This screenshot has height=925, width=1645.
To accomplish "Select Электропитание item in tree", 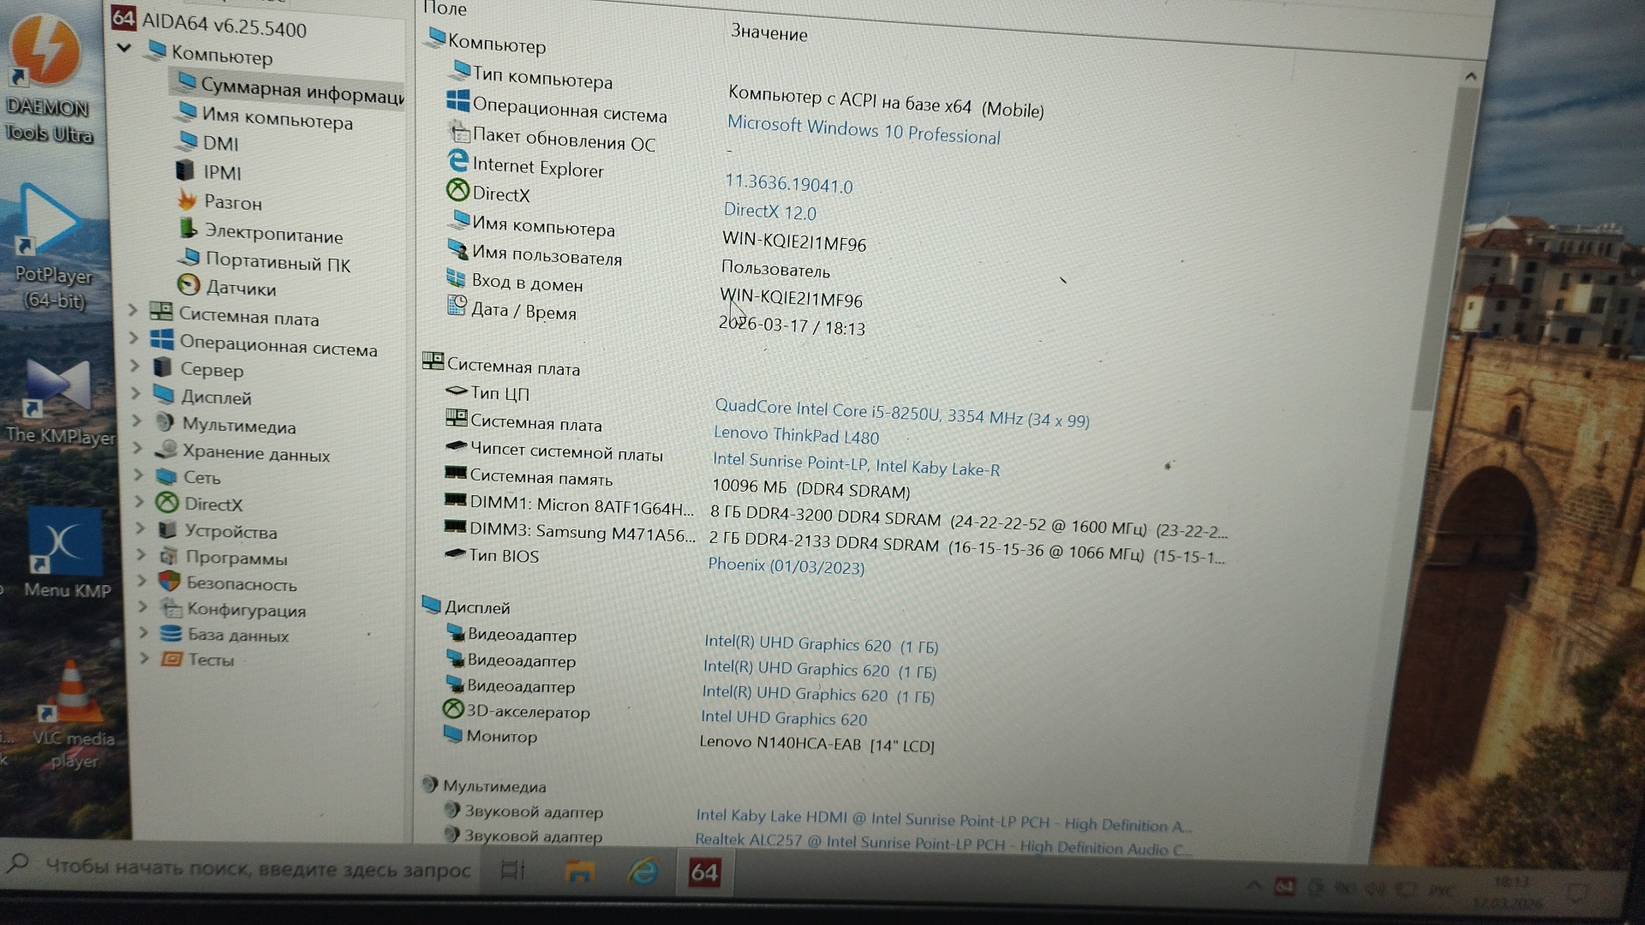I will click(x=273, y=235).
